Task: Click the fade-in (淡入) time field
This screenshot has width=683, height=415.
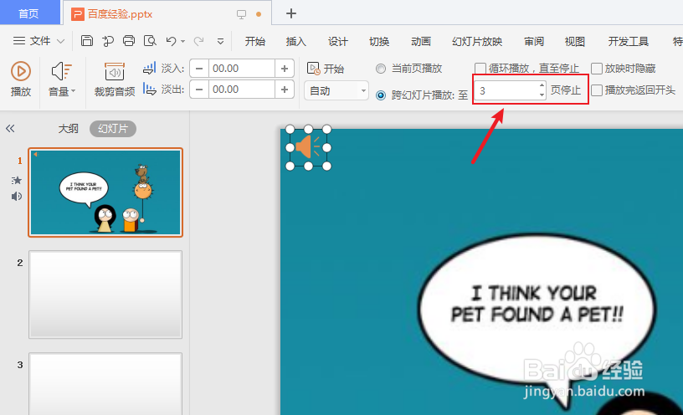Action: pos(242,69)
